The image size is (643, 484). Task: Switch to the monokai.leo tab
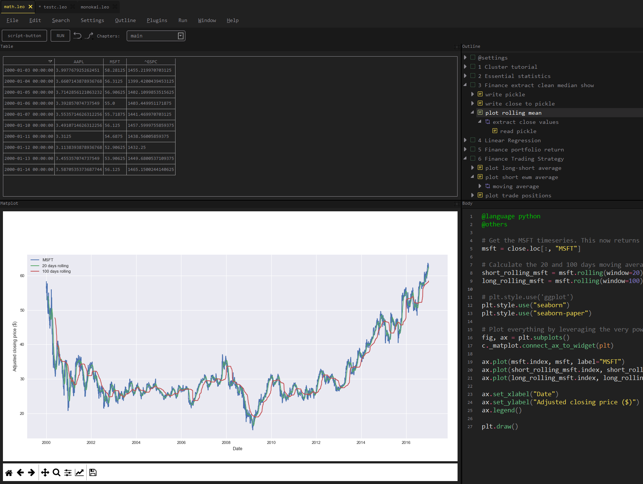95,7
